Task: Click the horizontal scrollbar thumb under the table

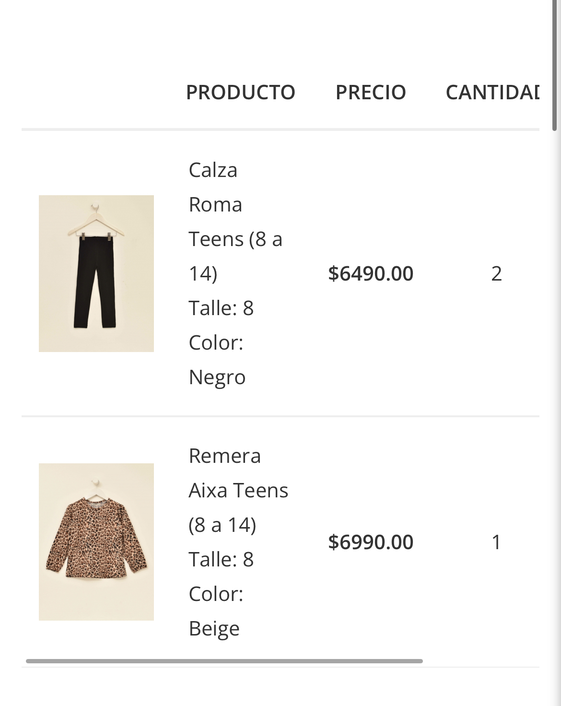Action: pyautogui.click(x=224, y=661)
